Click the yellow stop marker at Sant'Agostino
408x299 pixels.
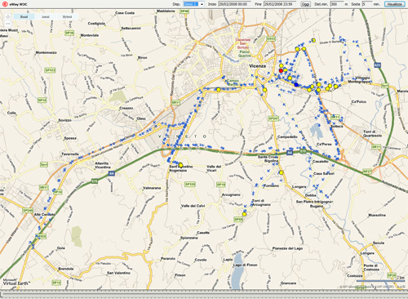pyautogui.click(x=180, y=165)
